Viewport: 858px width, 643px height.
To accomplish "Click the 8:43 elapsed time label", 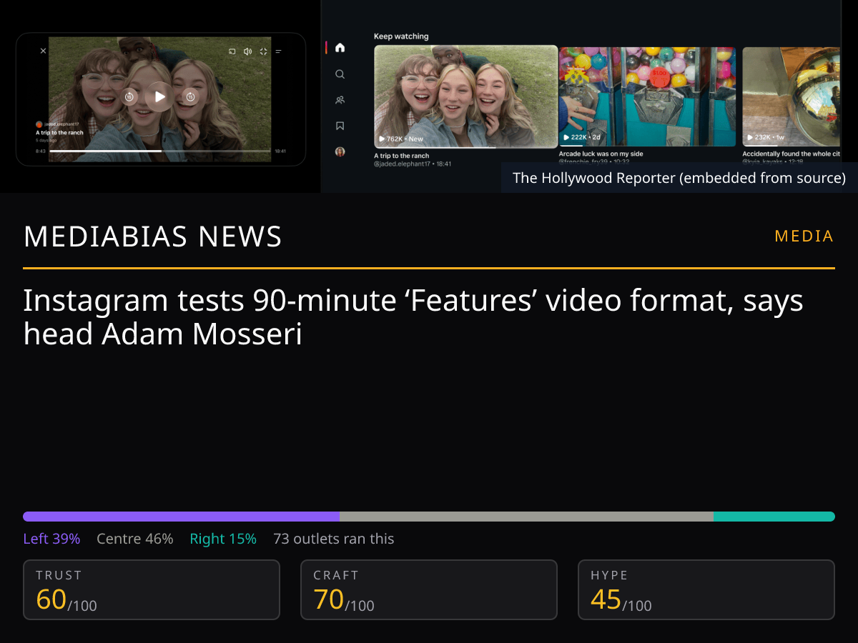I will point(41,151).
